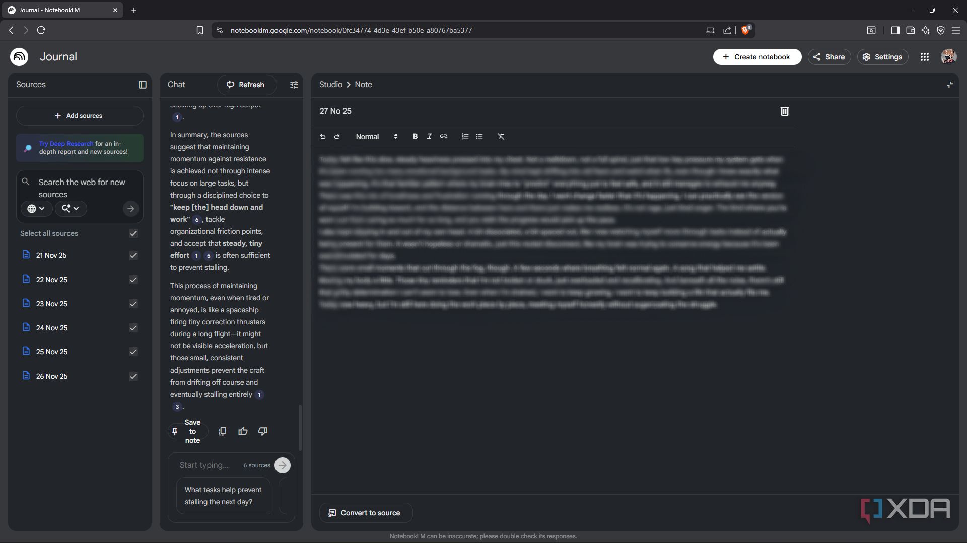Share the notebook
The image size is (967, 543).
[829, 57]
